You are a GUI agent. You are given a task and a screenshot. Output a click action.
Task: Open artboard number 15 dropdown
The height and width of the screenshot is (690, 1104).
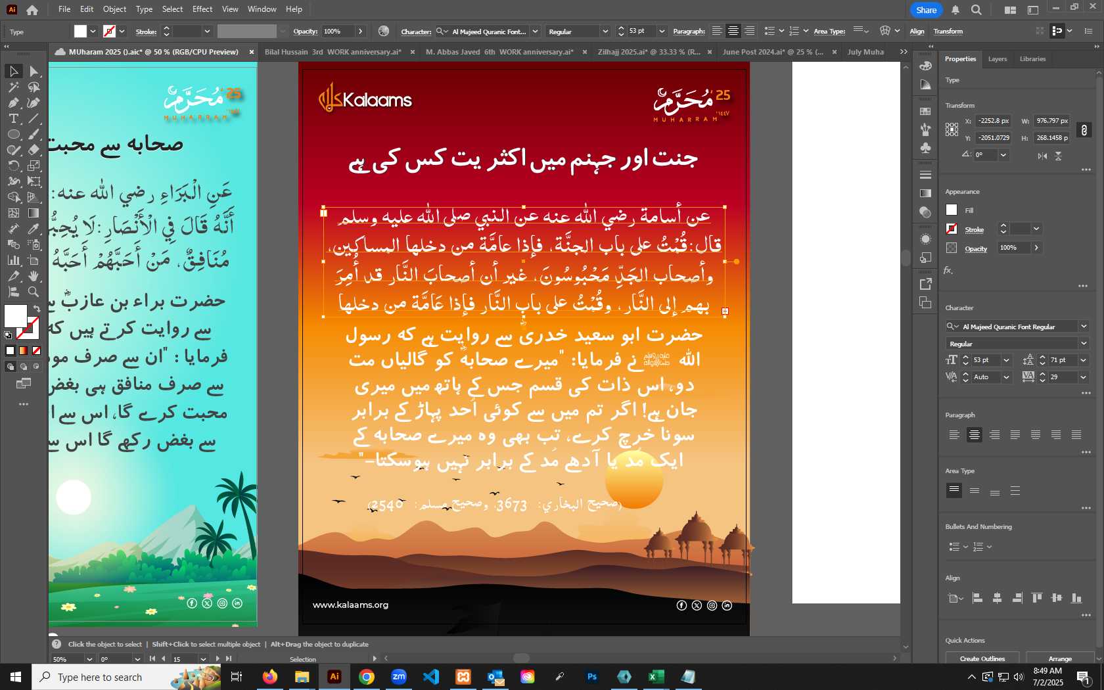pos(203,658)
